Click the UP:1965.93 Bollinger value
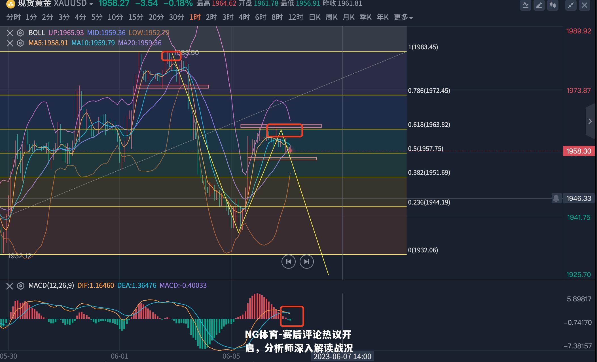The height and width of the screenshot is (362, 597). click(66, 33)
